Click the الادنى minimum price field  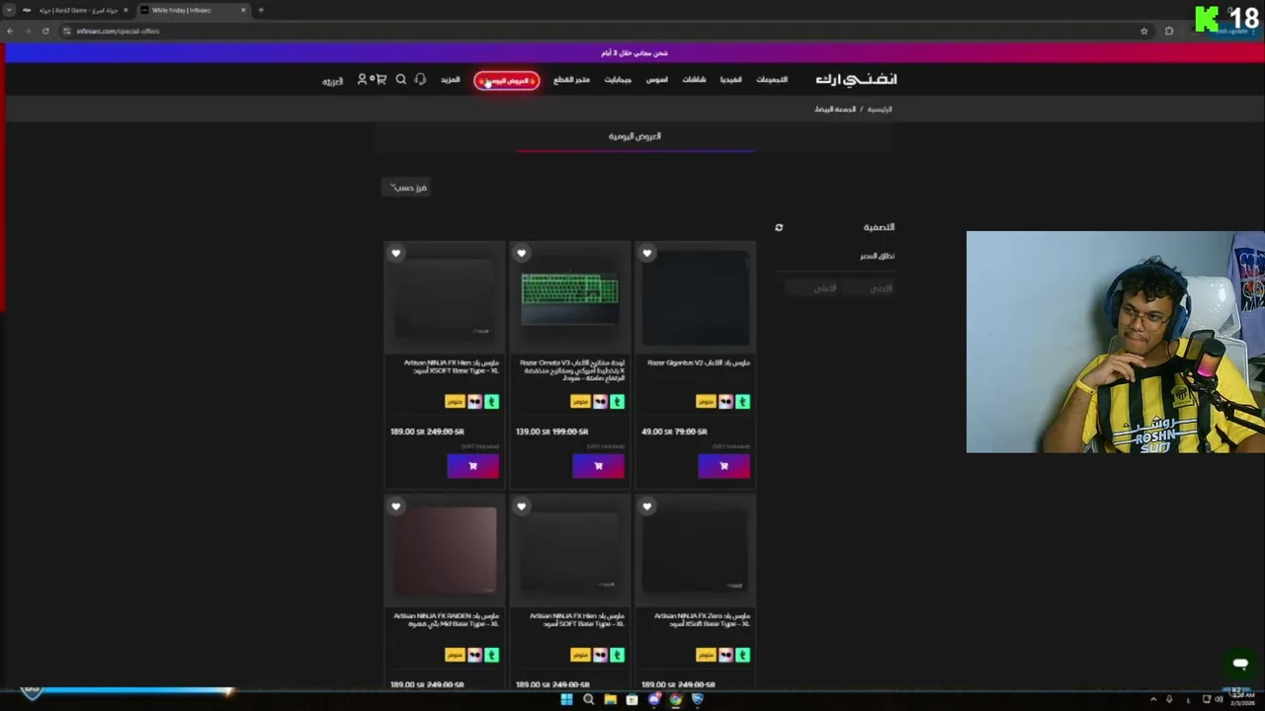(871, 288)
